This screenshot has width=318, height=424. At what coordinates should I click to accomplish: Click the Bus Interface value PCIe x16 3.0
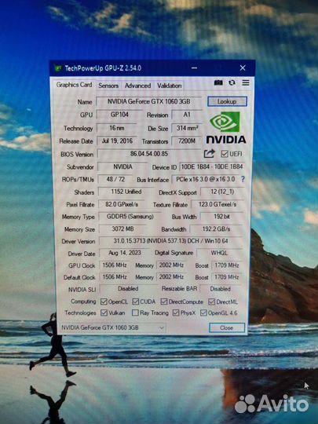point(205,179)
